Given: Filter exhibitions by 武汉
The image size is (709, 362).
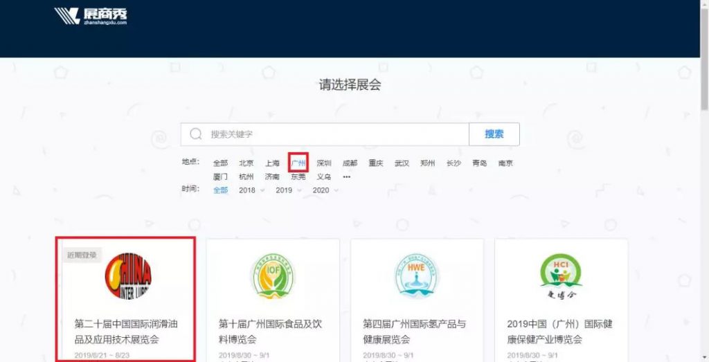Looking at the screenshot, I should [x=402, y=163].
